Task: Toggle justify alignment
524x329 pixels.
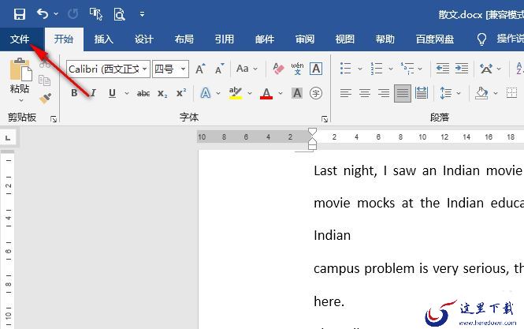Action: [x=403, y=93]
